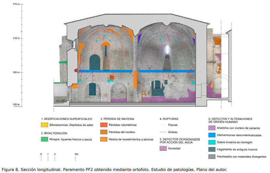The width and height of the screenshot is (270, 173).
Task: Click the '100 m' elevation mark
Action: [x=16, y=104]
